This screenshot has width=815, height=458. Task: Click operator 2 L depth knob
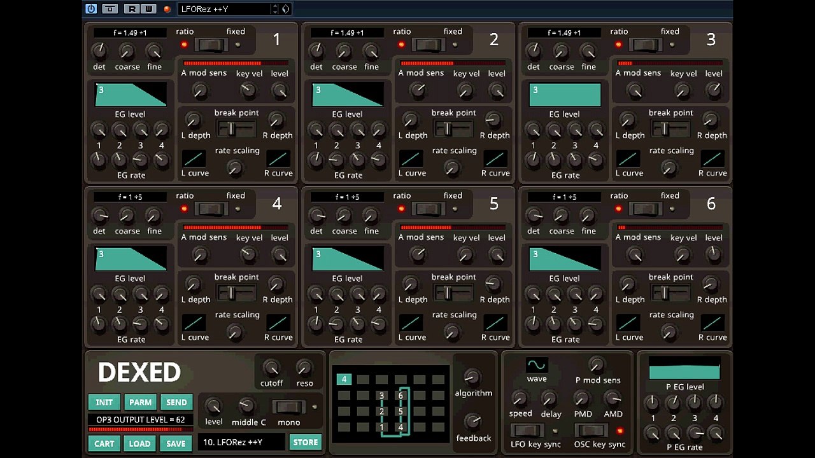coord(411,120)
